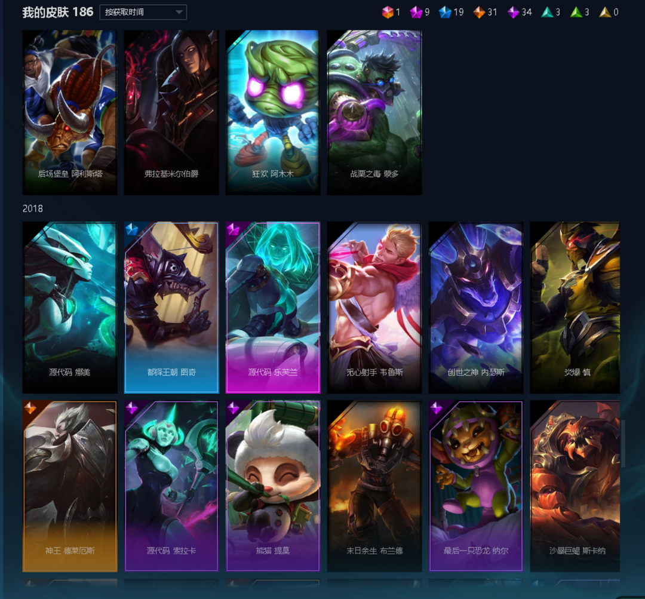The width and height of the screenshot is (645, 599).
Task: Click the orange diamond gem showing count 31
Action: [479, 13]
